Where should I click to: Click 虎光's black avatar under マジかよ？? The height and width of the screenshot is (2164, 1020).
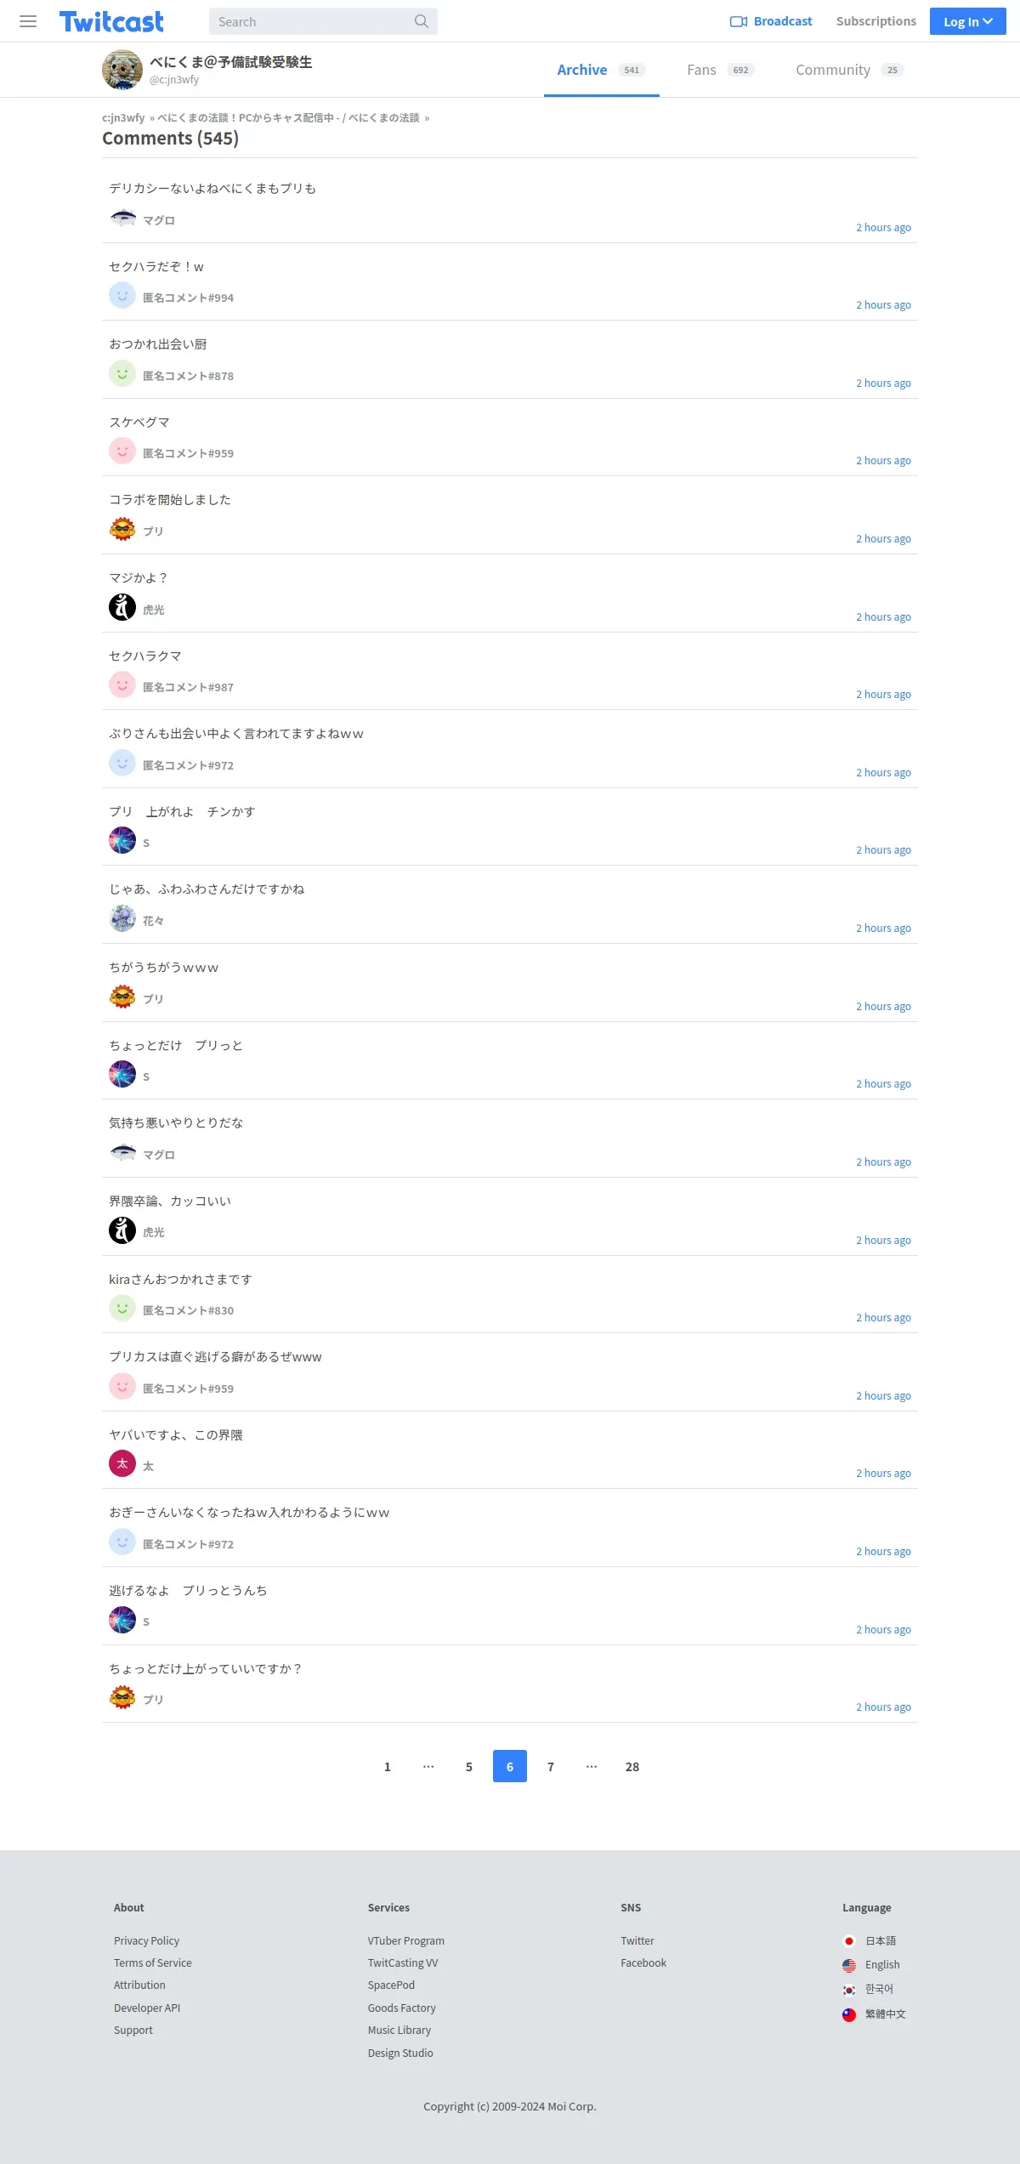(x=122, y=607)
